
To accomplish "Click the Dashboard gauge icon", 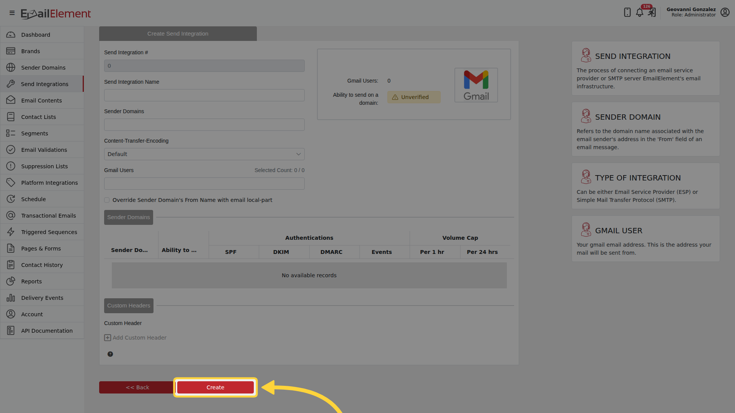I will point(11,35).
